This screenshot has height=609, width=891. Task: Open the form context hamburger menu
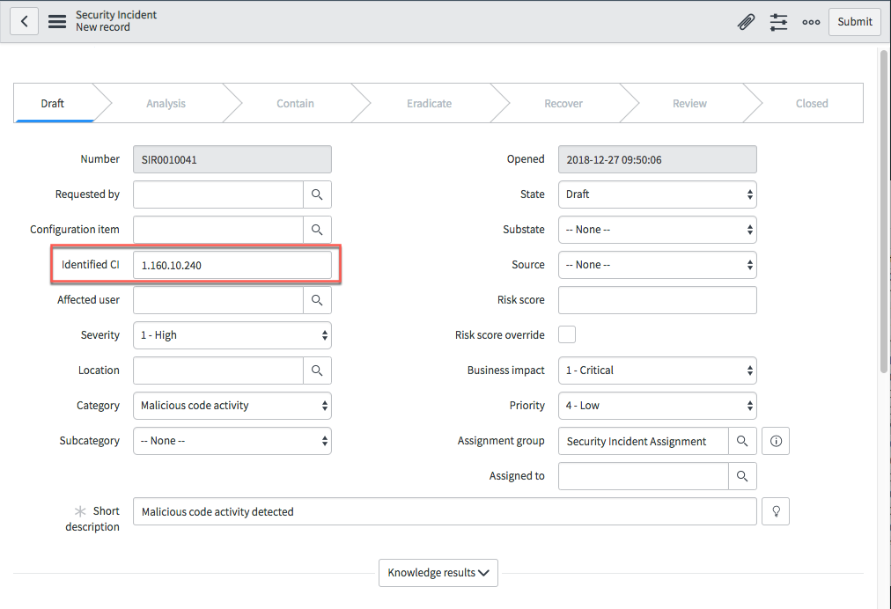57,22
